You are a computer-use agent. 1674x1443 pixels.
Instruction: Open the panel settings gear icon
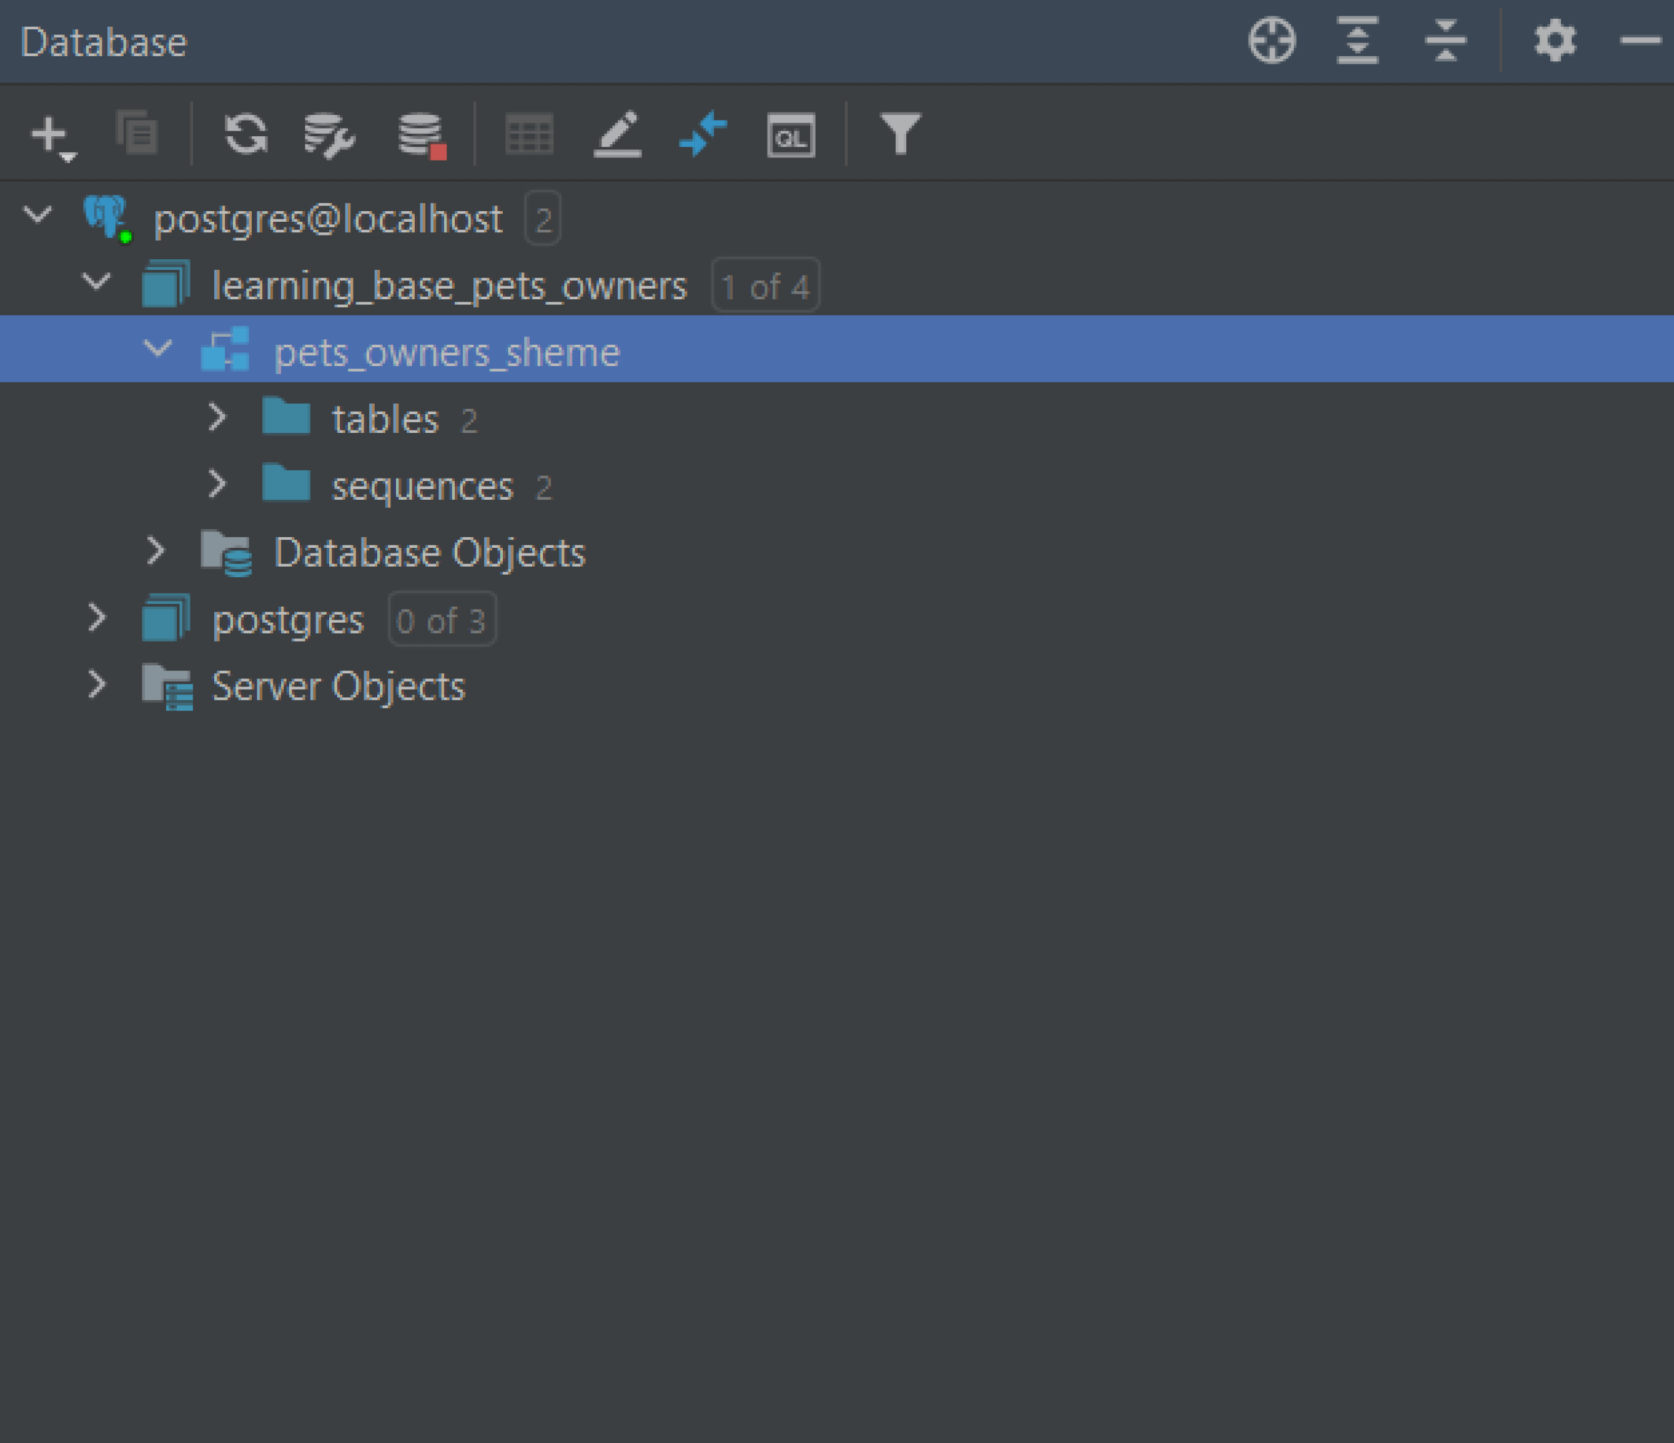[1555, 41]
